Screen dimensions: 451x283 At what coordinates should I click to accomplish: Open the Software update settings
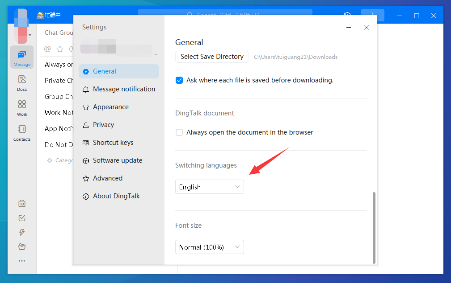(x=119, y=160)
